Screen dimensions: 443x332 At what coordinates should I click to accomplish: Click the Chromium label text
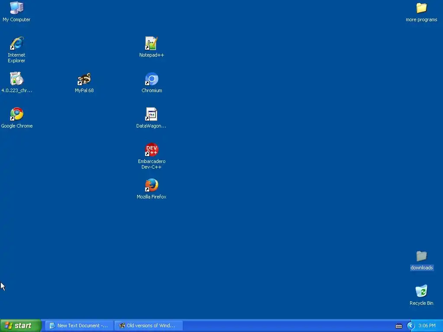(152, 90)
